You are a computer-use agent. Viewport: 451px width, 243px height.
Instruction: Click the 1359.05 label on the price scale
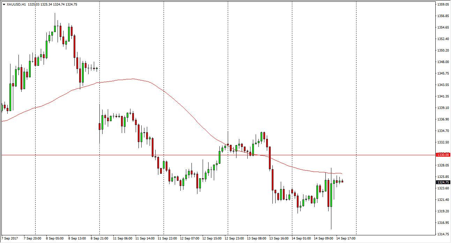[x=443, y=5]
